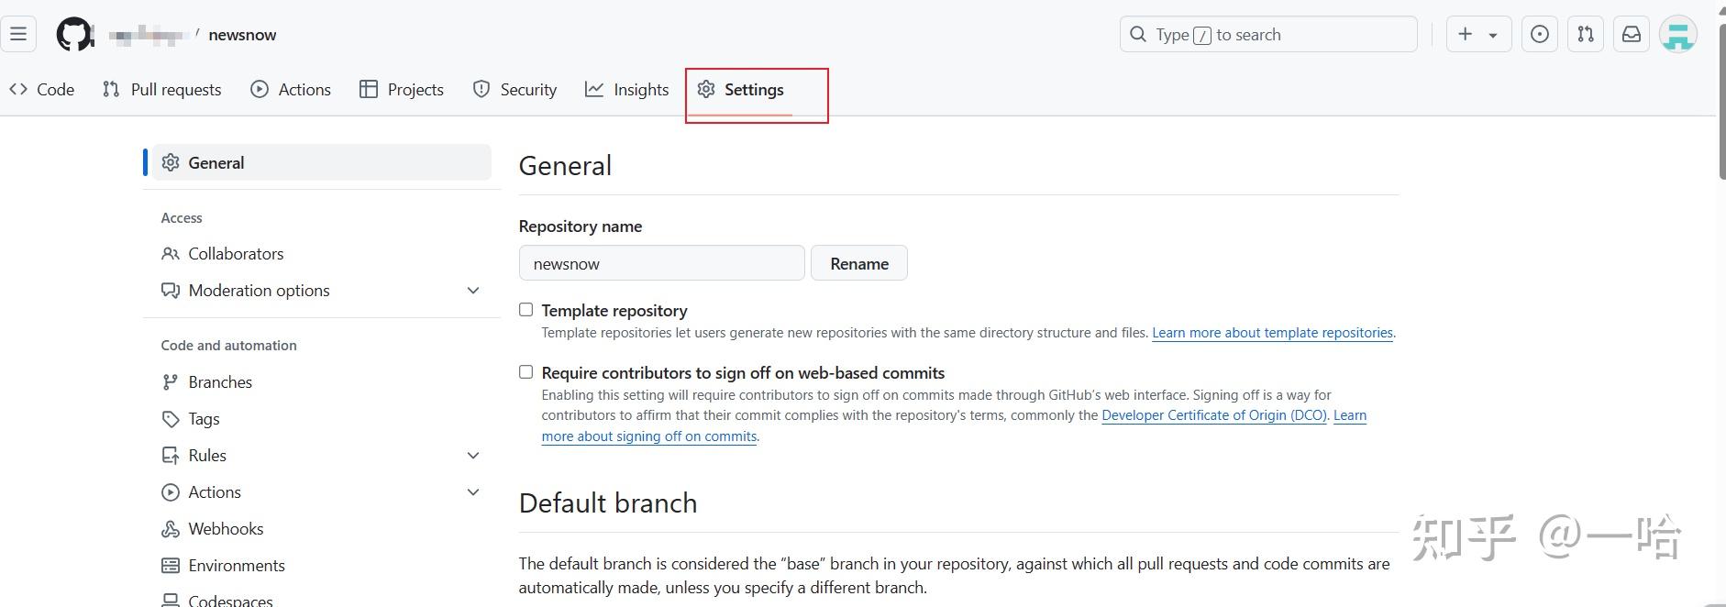1726x607 pixels.
Task: Open the Environments settings icon
Action: pos(171,565)
